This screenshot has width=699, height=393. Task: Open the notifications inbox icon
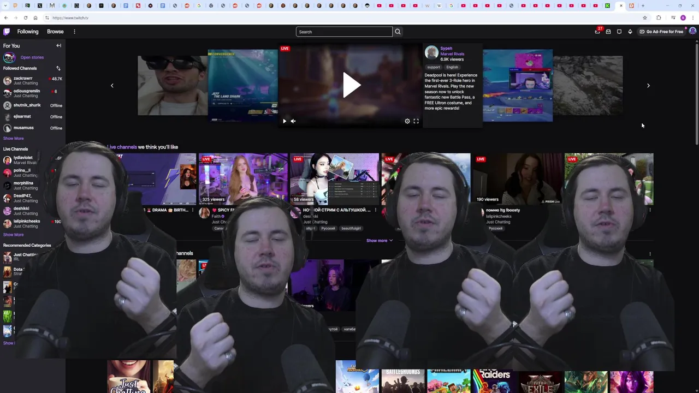coord(608,32)
